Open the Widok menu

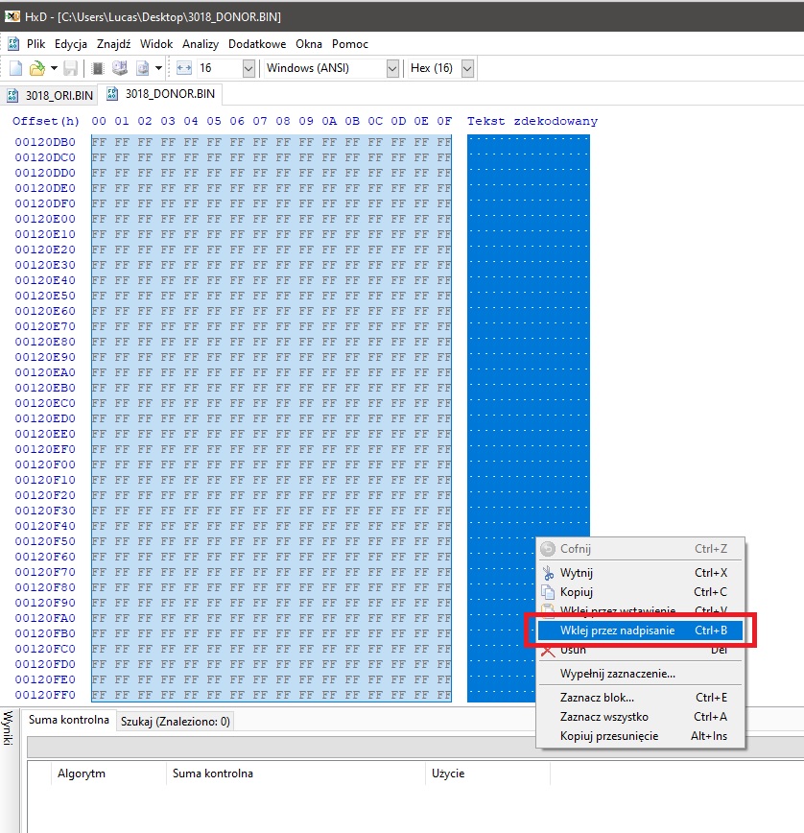156,44
